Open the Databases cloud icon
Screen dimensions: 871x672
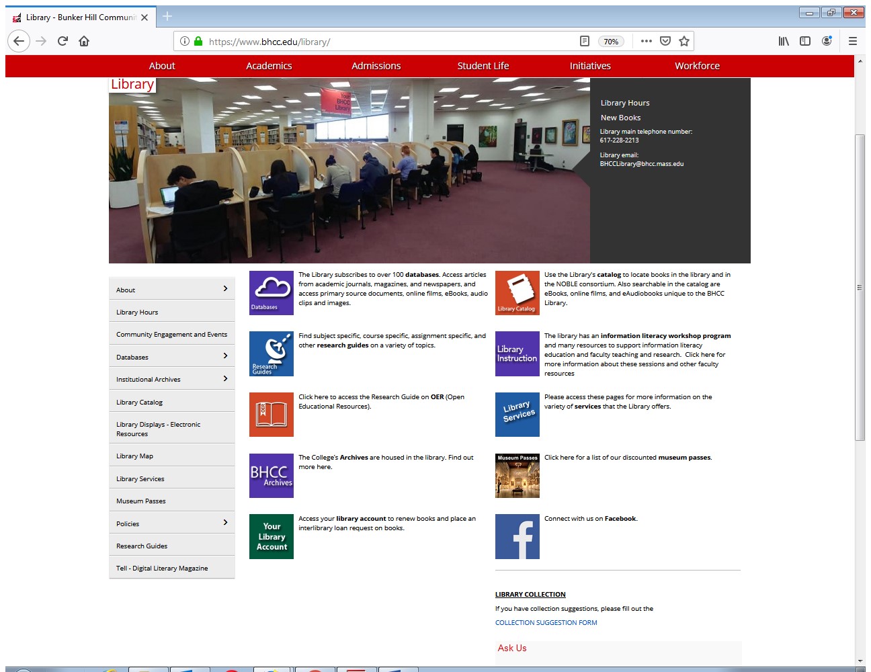point(271,292)
